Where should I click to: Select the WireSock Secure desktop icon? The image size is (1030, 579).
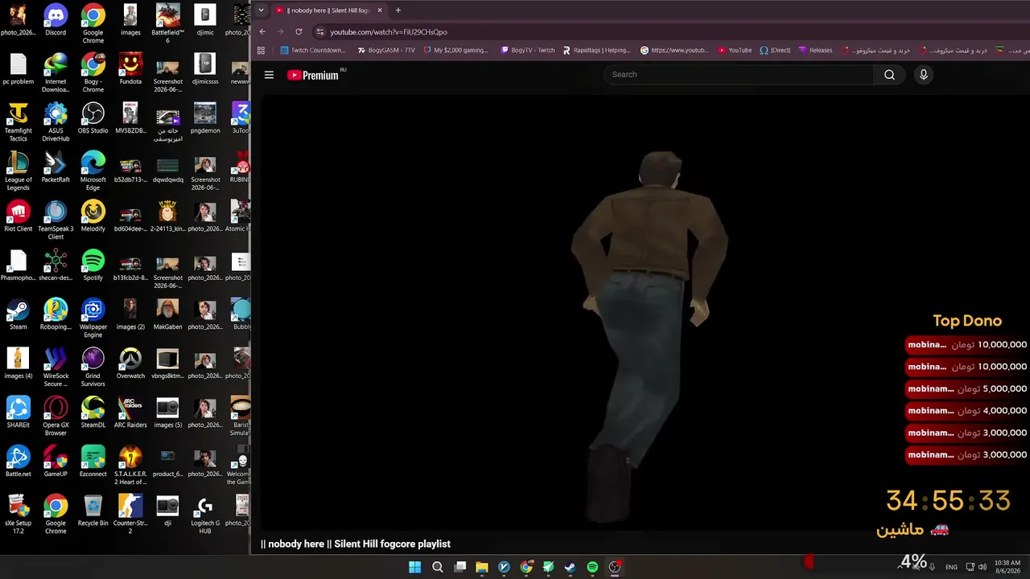(x=56, y=368)
